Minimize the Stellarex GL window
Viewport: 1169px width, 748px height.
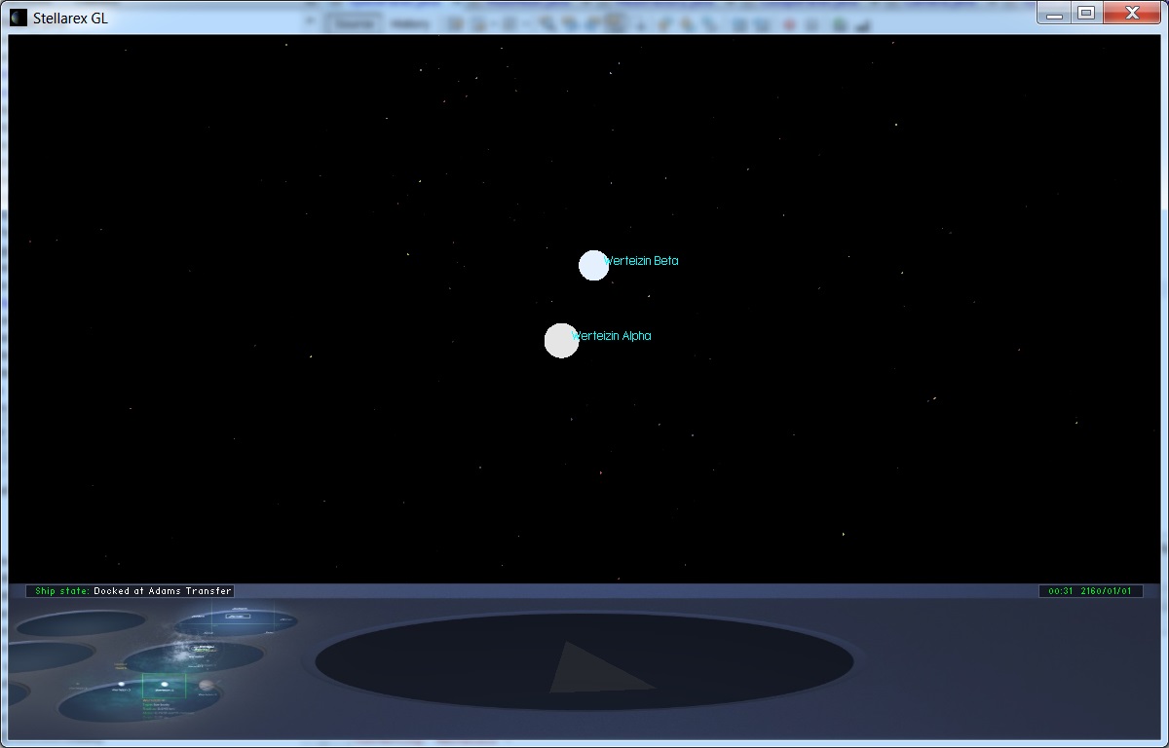pyautogui.click(x=1055, y=13)
